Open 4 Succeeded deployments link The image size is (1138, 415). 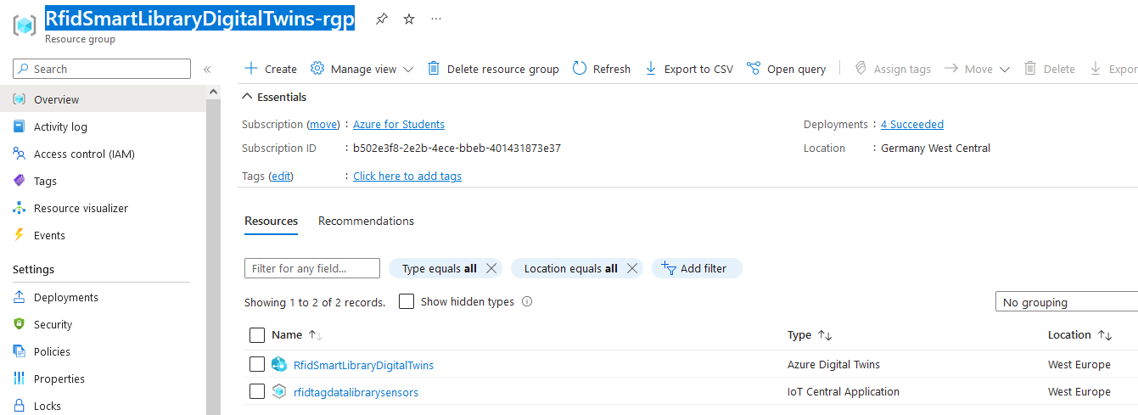click(912, 124)
